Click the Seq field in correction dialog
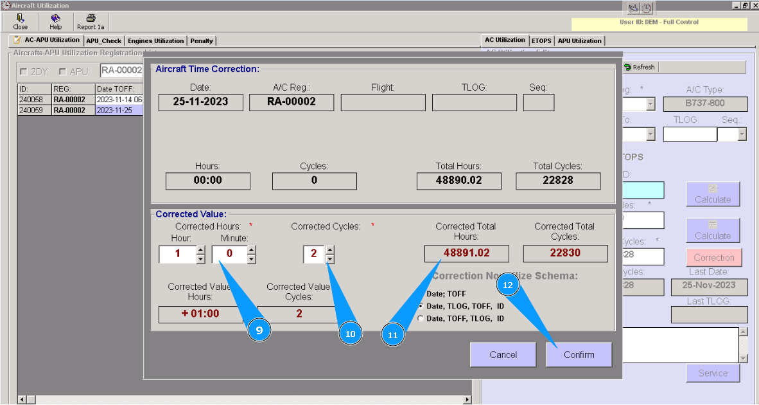This screenshot has width=759, height=405. point(539,102)
